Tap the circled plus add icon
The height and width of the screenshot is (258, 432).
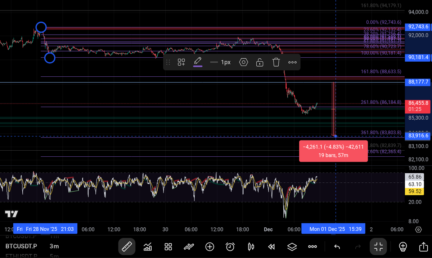coord(210,247)
